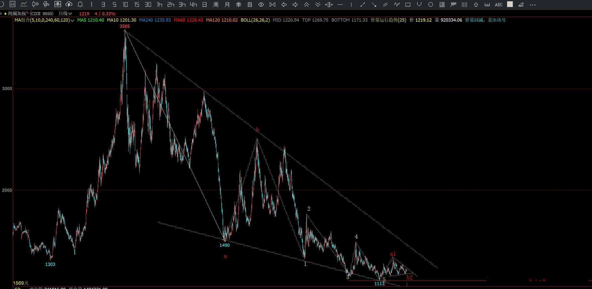The width and height of the screenshot is (592, 289).
Task: Switch to the 15-minute period
Action: point(136,5)
